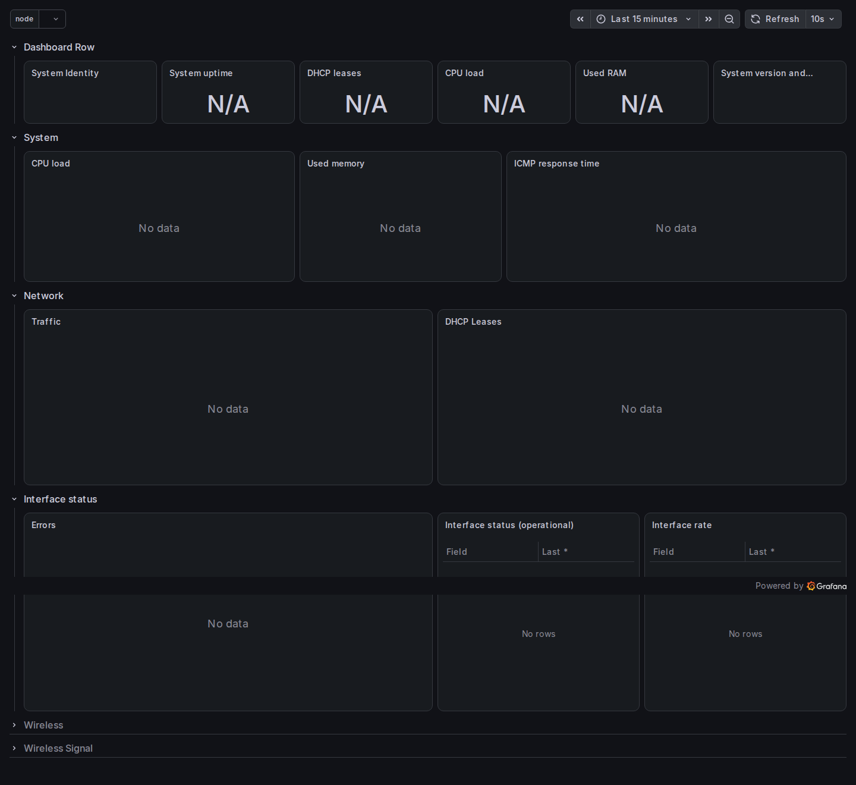Click the DHCP leases stat panel title
The width and height of the screenshot is (856, 785).
(334, 73)
